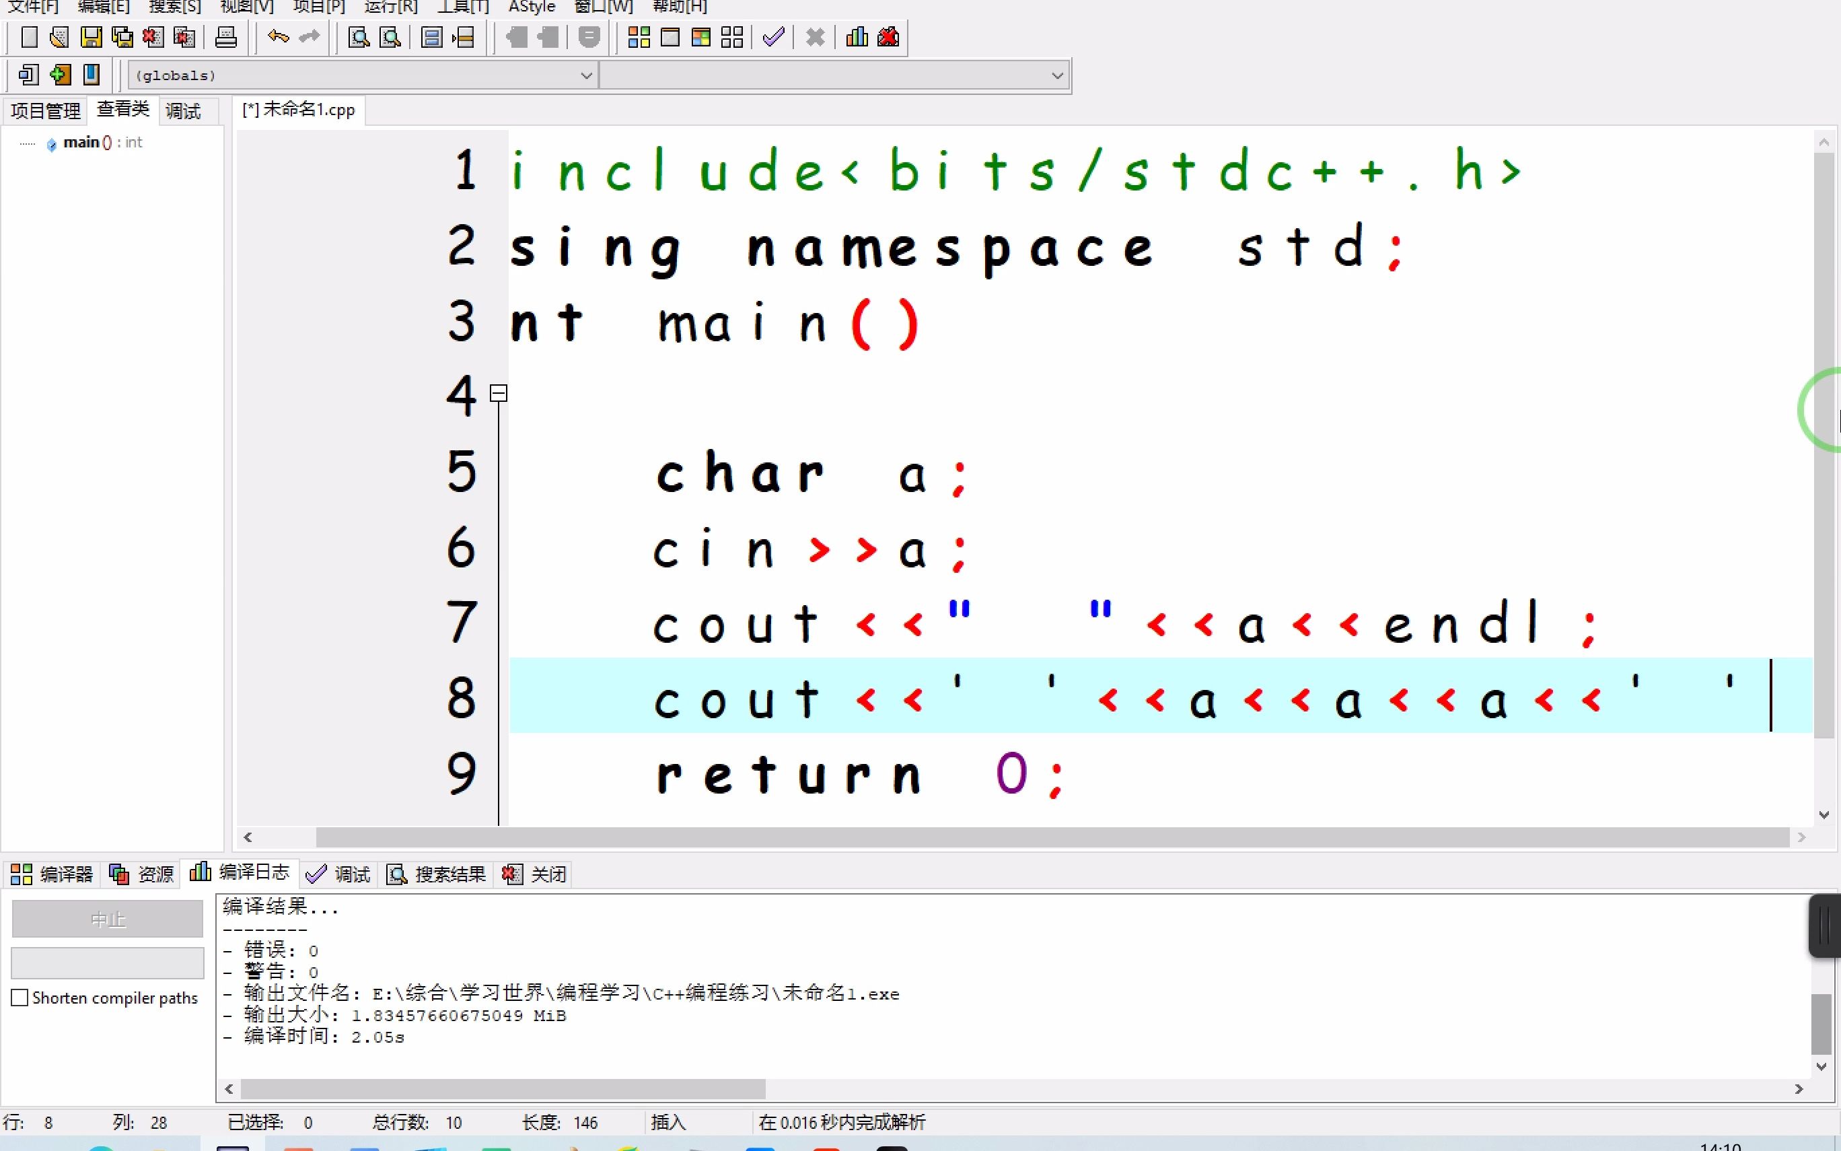
Task: Collapse the code fold marker at line 4
Action: pyautogui.click(x=499, y=394)
